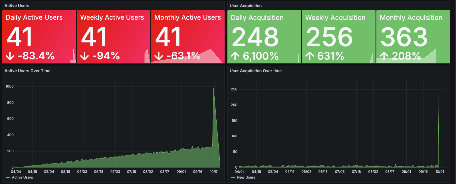This screenshot has width=456, height=184.
Task: Select the Weekly Acquisition panel title
Action: (335, 18)
